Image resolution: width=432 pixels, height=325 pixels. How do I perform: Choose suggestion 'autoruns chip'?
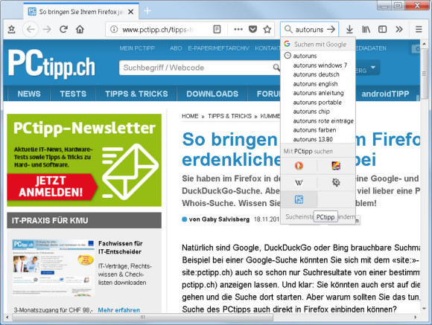pos(318,112)
